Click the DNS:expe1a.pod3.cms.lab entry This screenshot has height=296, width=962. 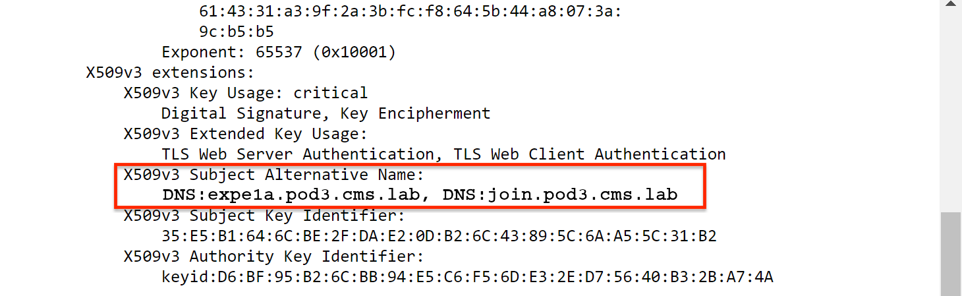click(297, 196)
